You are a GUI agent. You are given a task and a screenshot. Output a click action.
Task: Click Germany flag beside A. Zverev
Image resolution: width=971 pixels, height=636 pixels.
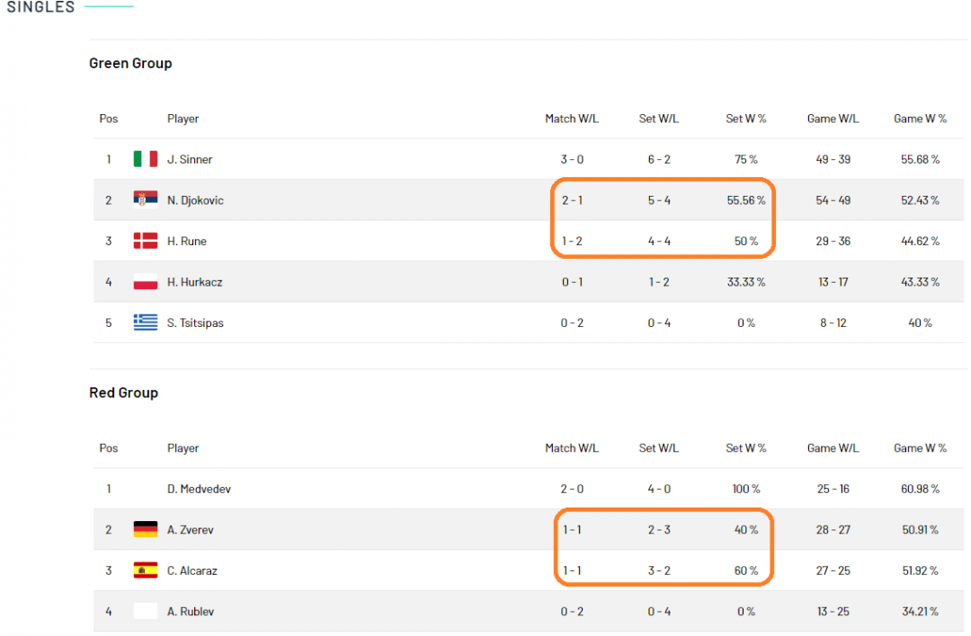click(x=146, y=530)
